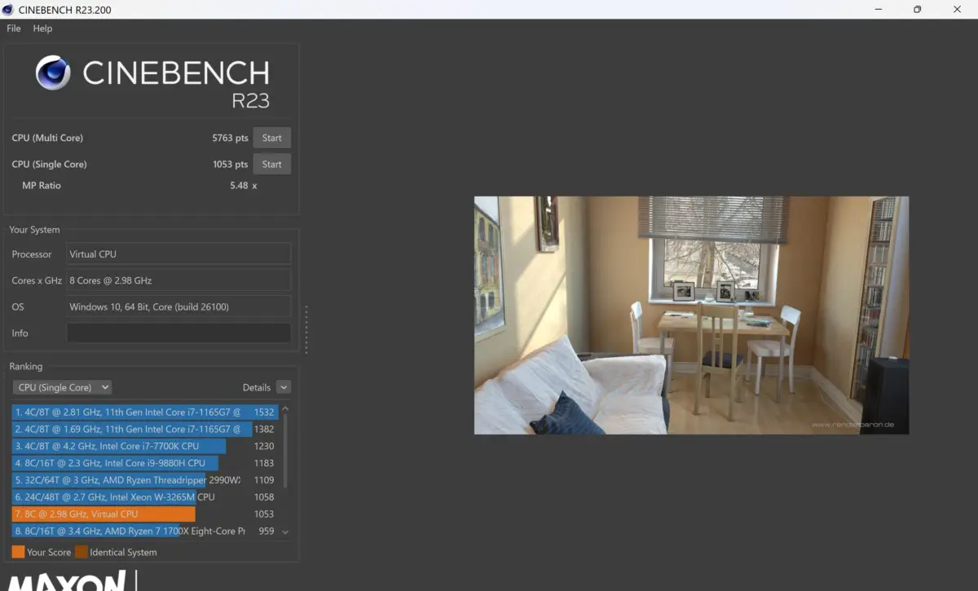978x591 pixels.
Task: Click the dotted panel splitter handle
Action: pos(306,330)
